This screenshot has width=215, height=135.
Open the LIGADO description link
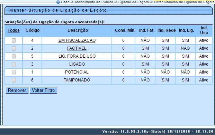77,64
